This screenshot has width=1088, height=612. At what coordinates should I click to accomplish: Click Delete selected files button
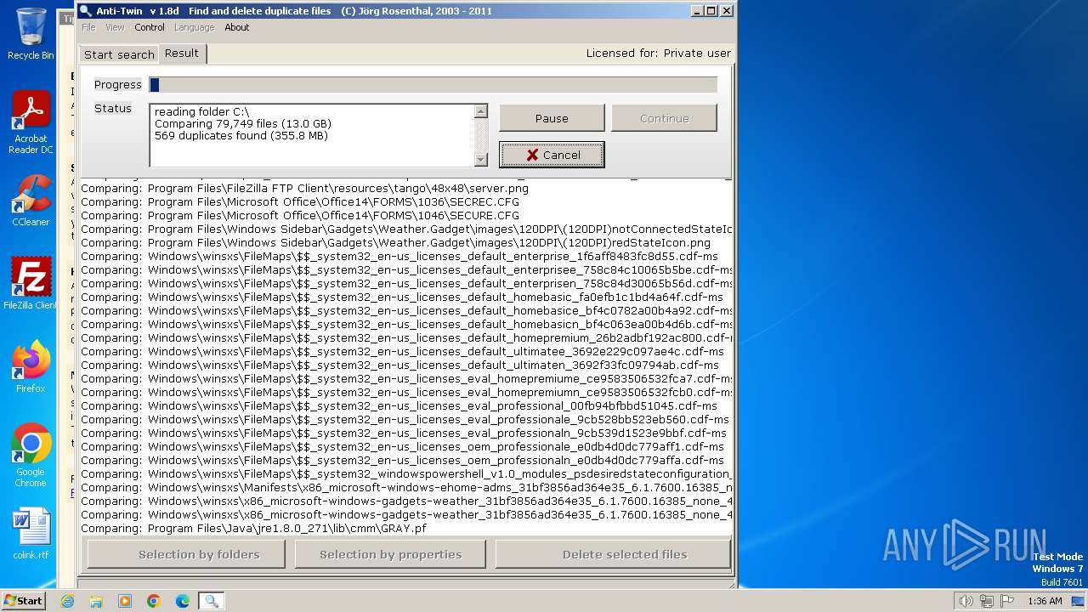tap(613, 554)
